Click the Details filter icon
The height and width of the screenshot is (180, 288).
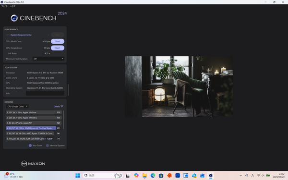(x=62, y=107)
